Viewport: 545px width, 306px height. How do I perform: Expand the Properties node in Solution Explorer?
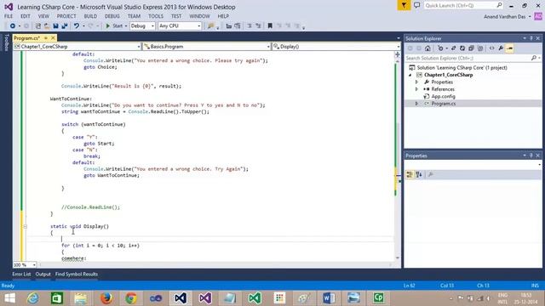(416, 82)
